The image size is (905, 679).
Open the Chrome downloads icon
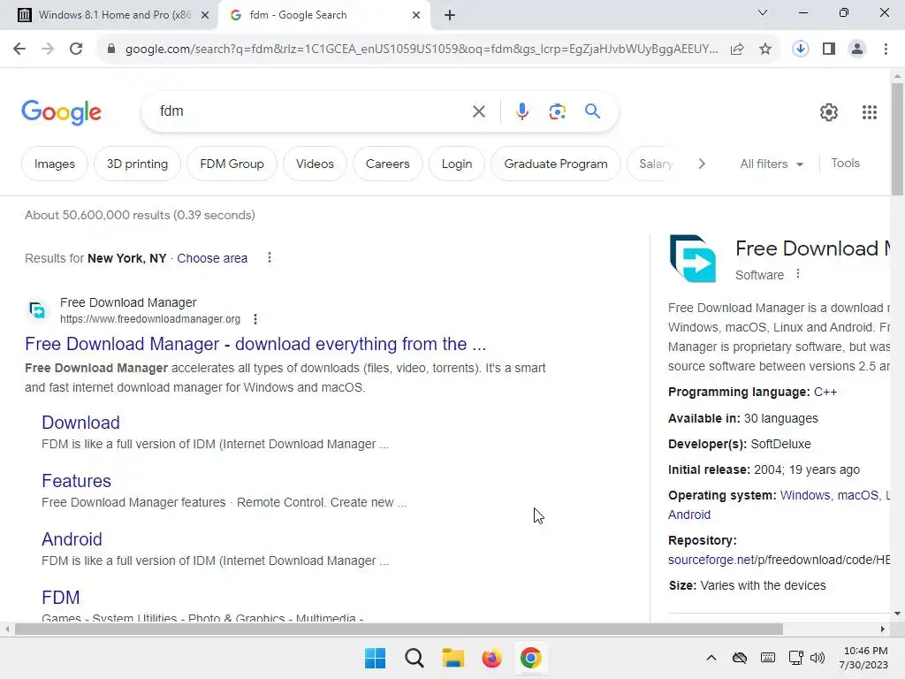(x=800, y=49)
